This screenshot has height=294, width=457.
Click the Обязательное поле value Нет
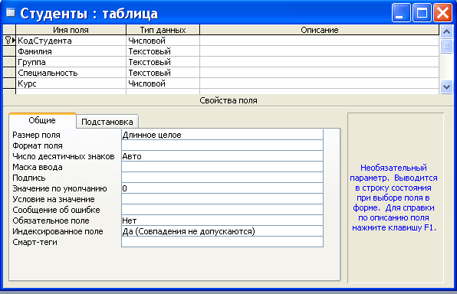coord(222,220)
